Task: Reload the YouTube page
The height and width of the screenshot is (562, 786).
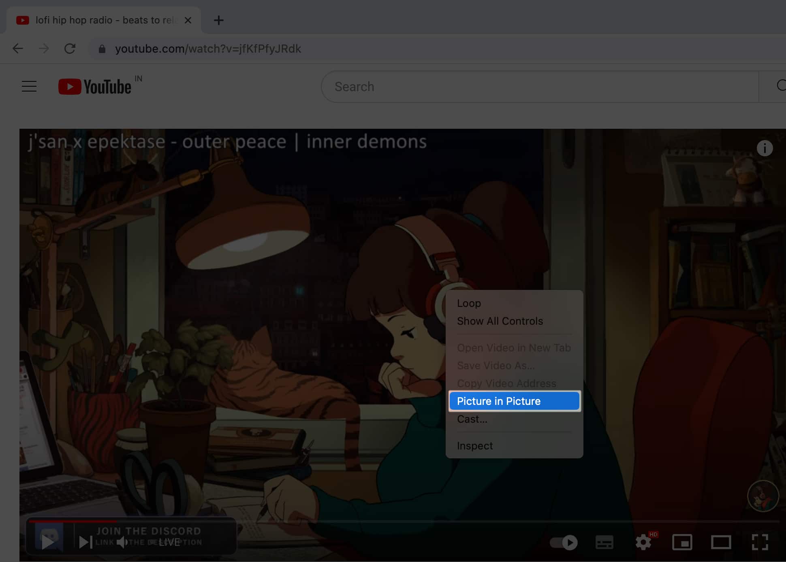Action: (70, 49)
